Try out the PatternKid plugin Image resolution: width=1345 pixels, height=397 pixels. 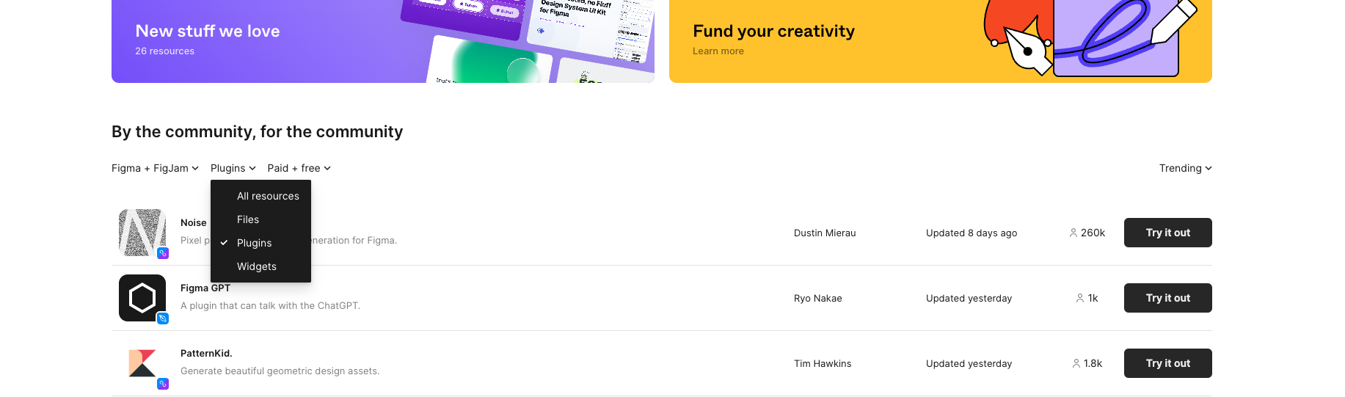coord(1168,363)
